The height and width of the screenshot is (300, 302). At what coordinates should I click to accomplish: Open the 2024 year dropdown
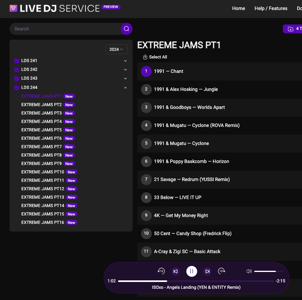116,49
